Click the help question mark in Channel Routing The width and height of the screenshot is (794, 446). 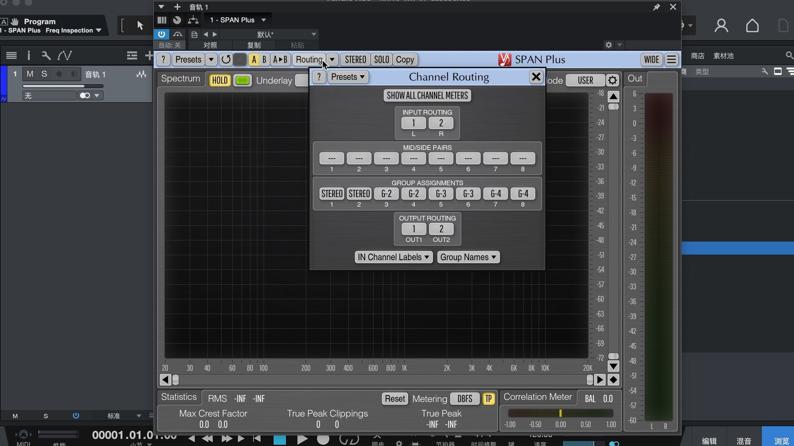click(319, 77)
